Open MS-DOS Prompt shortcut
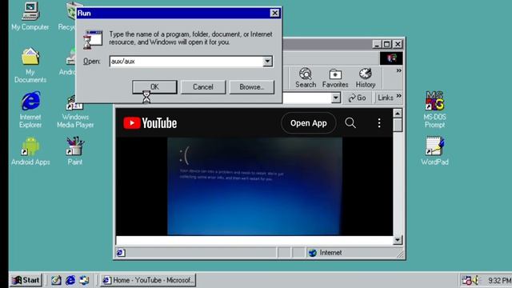512x288 pixels. [434, 110]
